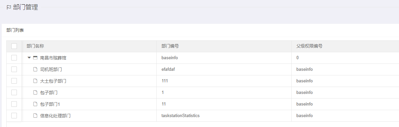
Task: Click the 部门名称 column header
Action: (x=35, y=46)
